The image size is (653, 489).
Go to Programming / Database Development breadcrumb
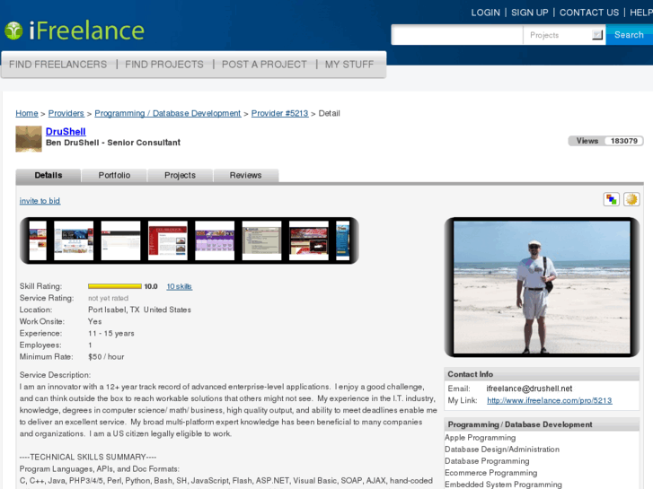[x=167, y=113]
